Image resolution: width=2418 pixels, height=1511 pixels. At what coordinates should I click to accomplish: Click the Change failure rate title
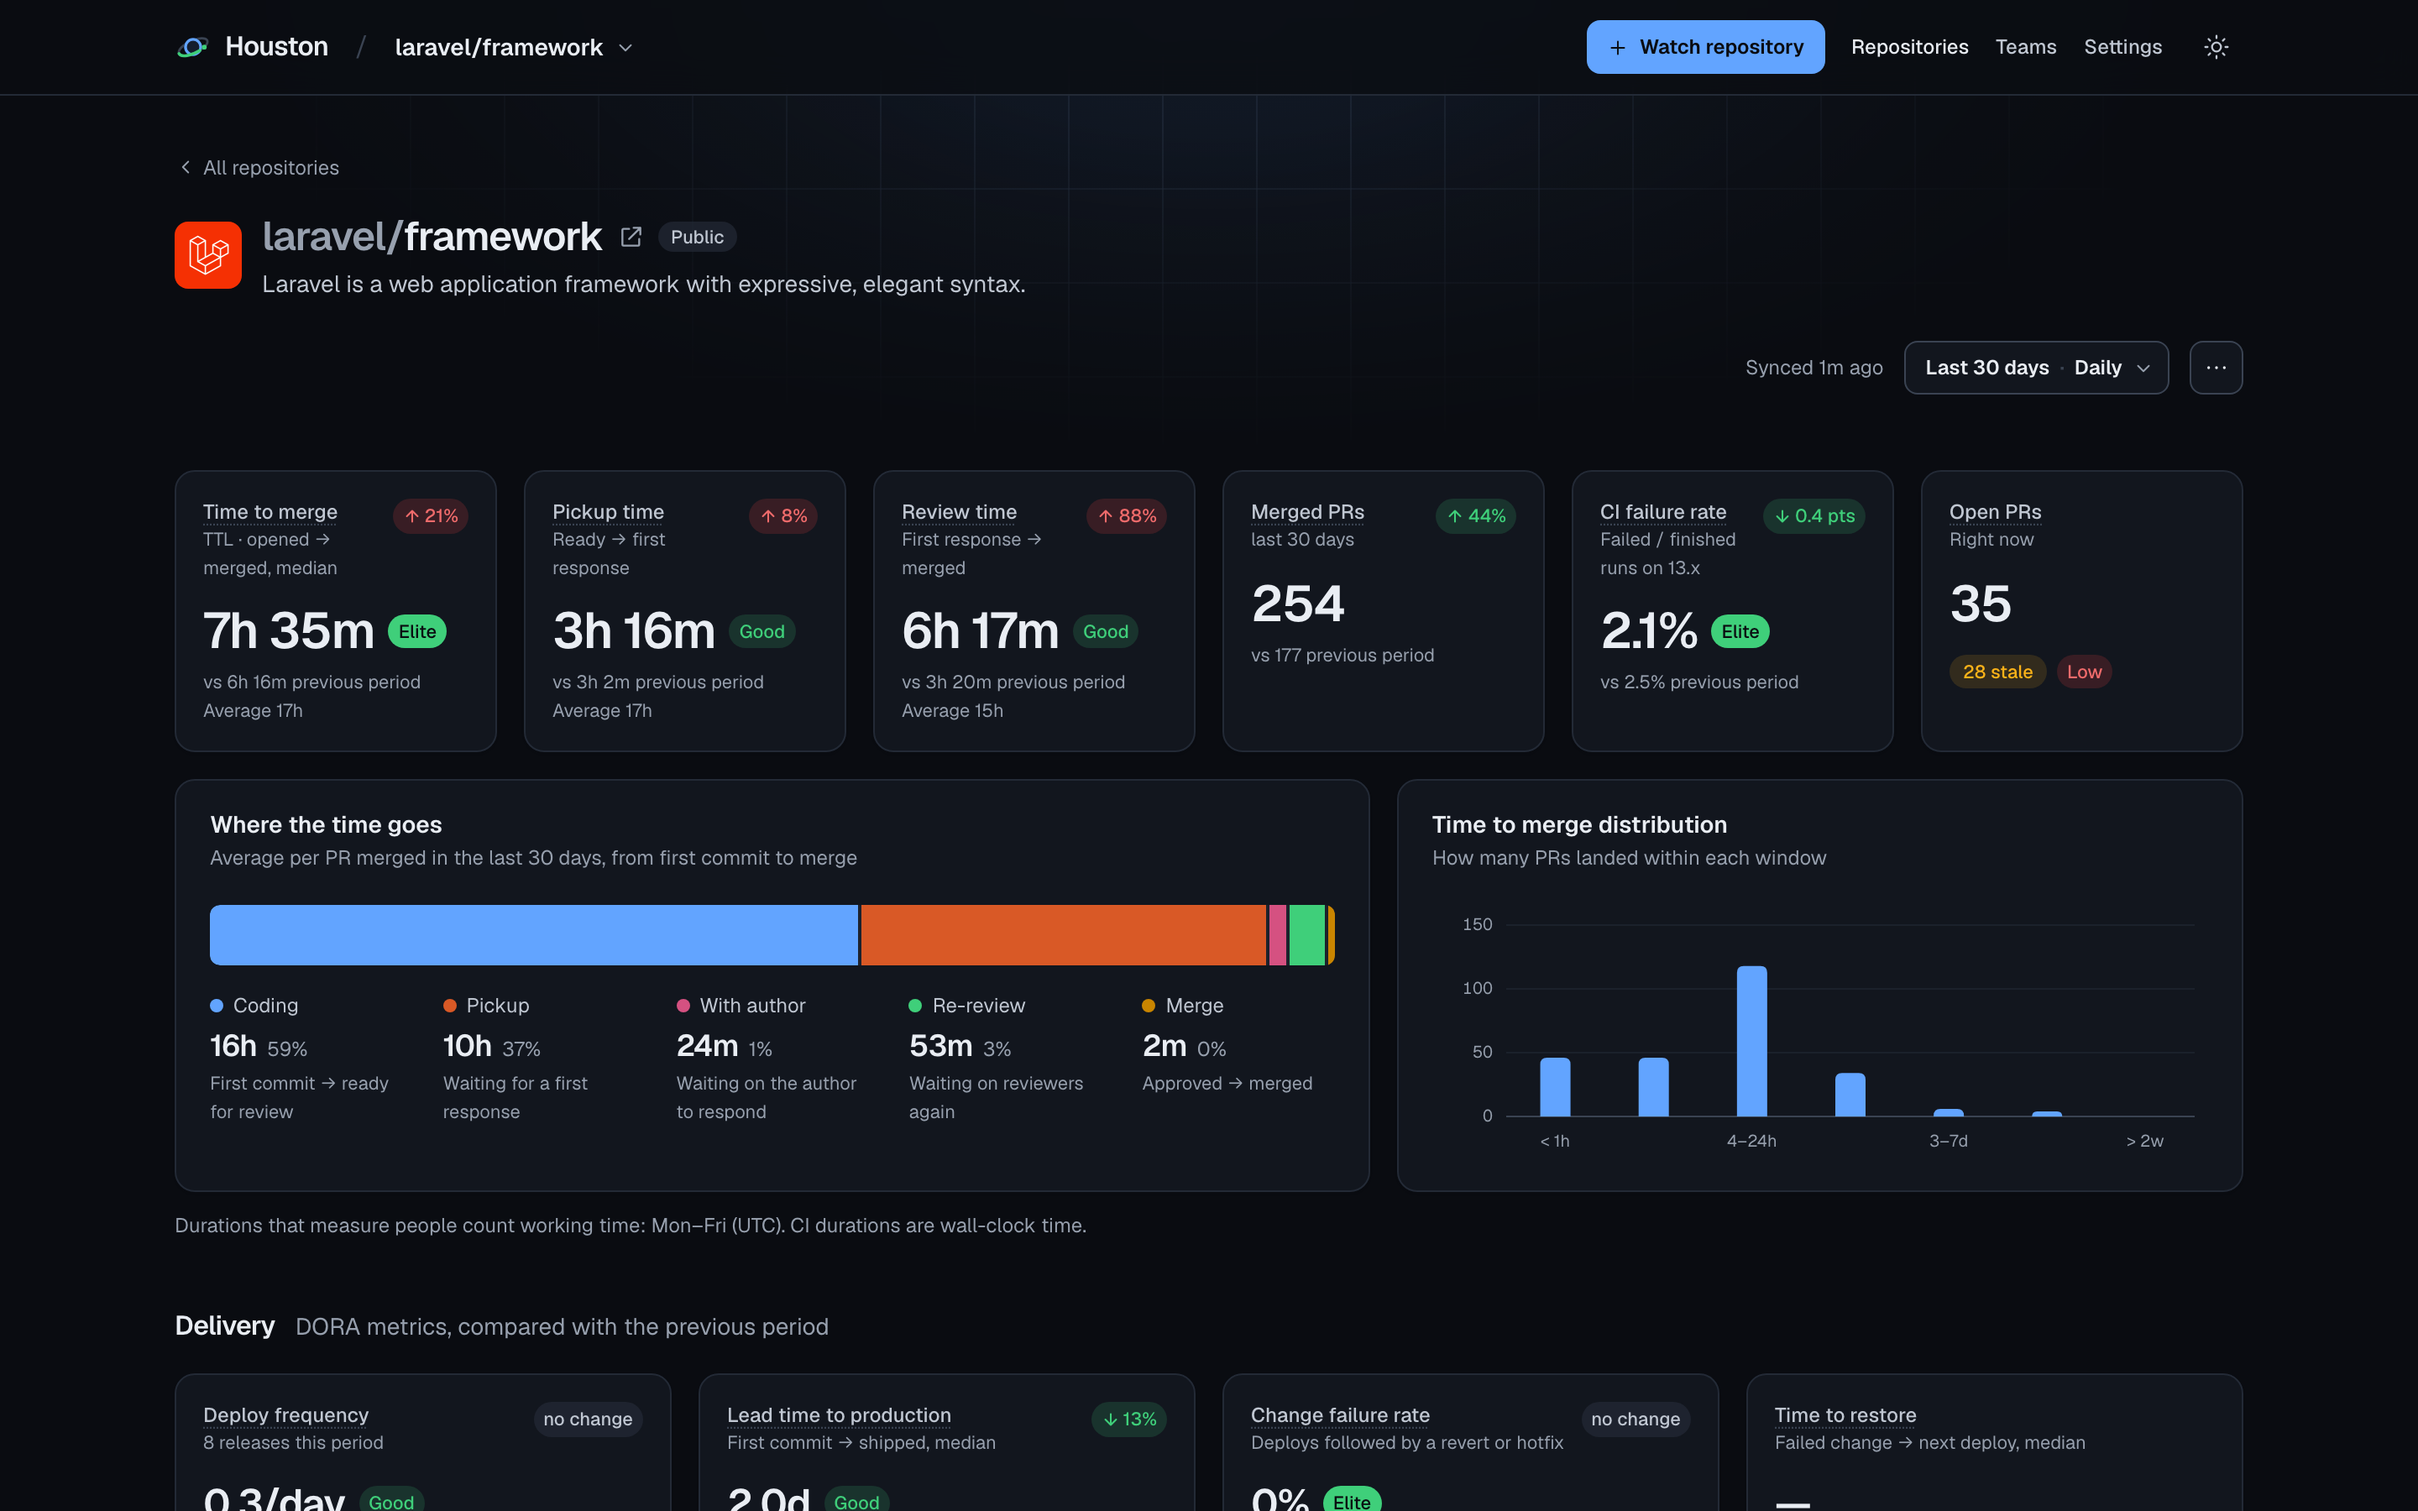coord(1340,1415)
